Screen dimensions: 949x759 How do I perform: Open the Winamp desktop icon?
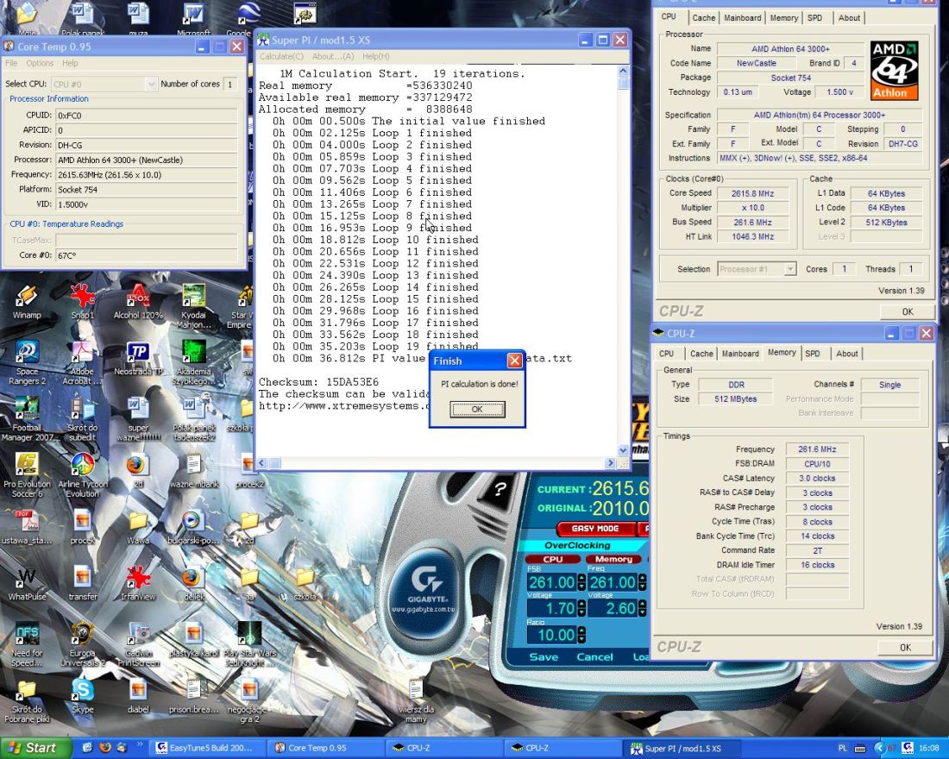pos(26,301)
